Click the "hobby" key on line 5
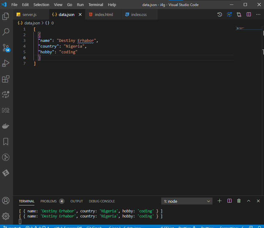This screenshot has width=264, height=228. (x=46, y=52)
